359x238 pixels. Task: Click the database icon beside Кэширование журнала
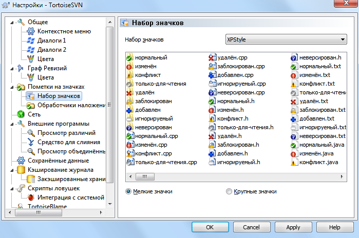click(21, 170)
